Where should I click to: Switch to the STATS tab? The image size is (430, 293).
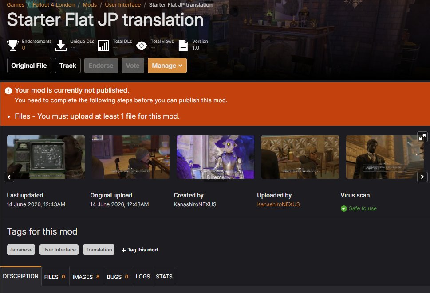tap(164, 277)
